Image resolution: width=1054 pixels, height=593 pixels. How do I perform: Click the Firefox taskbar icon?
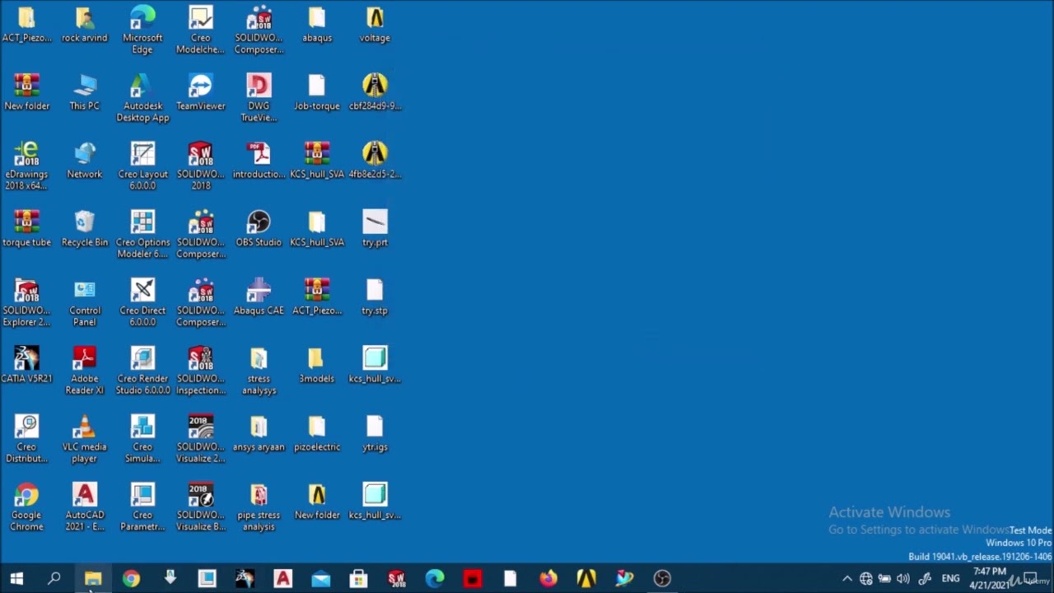tap(548, 578)
